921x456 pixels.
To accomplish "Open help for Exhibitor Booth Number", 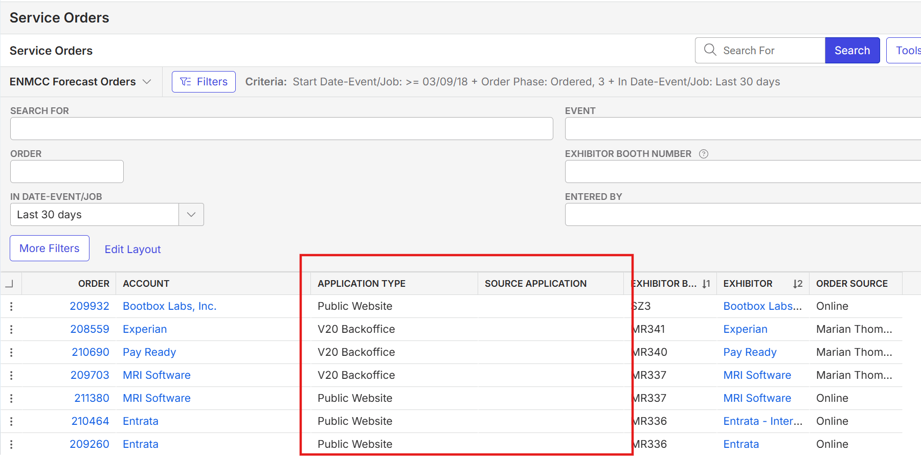I will point(704,154).
